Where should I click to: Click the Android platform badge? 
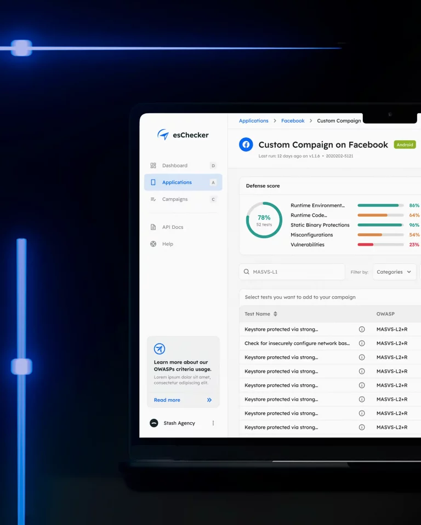coord(405,145)
